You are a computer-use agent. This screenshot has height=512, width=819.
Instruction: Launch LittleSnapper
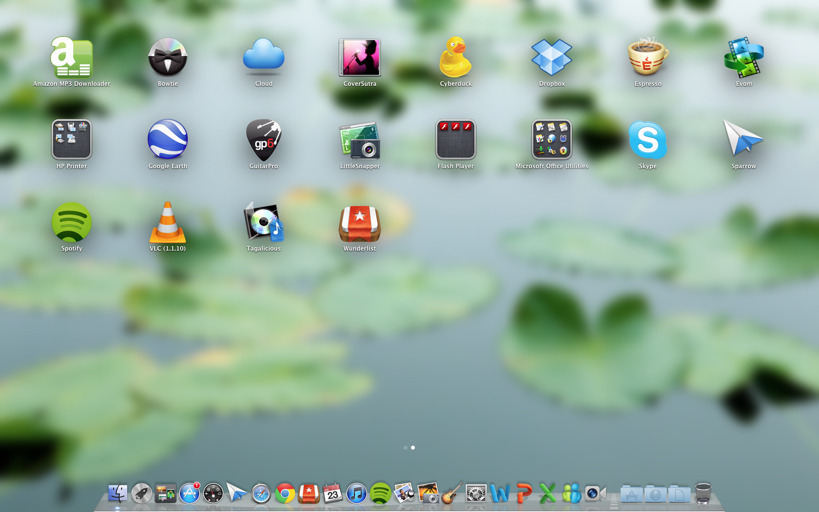point(360,140)
